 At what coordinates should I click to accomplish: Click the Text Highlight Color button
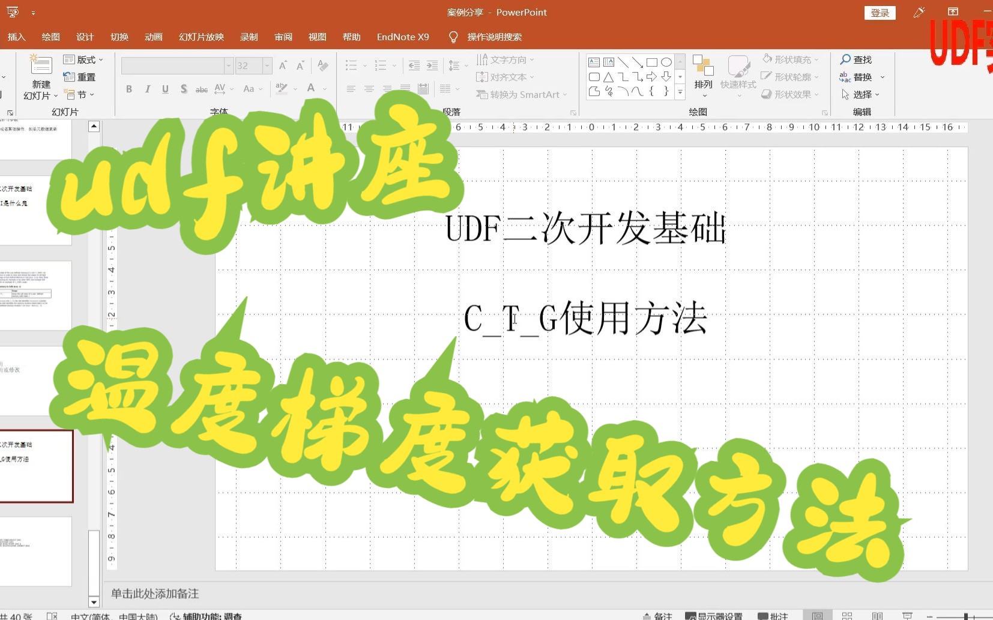(x=281, y=89)
